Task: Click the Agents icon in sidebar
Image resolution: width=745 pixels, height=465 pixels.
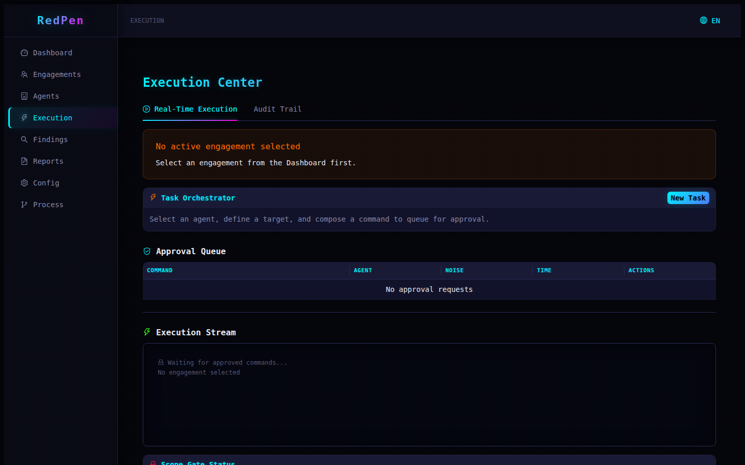Action: pos(24,96)
